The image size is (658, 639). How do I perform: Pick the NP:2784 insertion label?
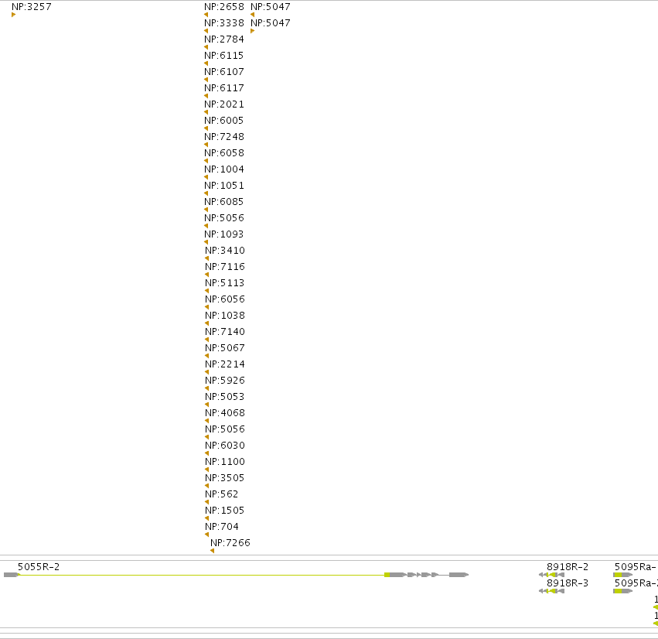(224, 39)
